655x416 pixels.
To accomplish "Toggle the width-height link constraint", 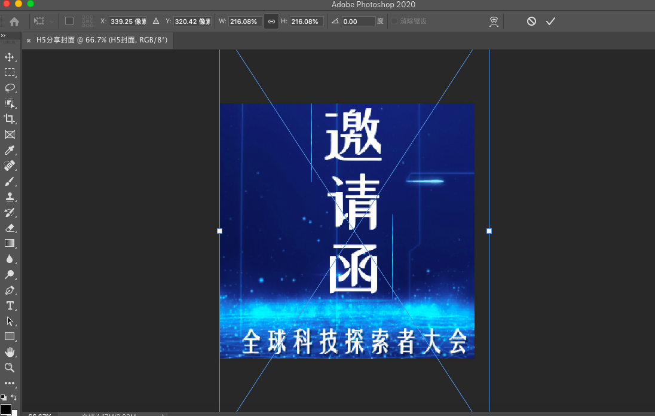I will coord(271,22).
